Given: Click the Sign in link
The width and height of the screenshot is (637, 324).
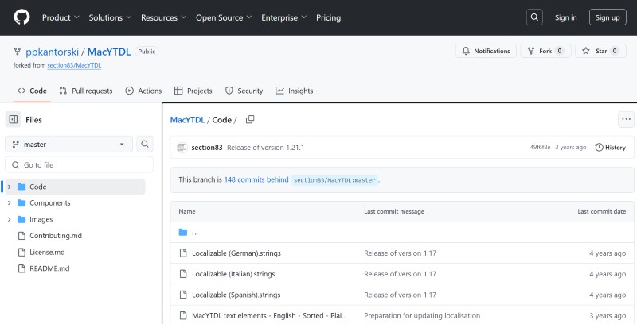Looking at the screenshot, I should click(565, 17).
